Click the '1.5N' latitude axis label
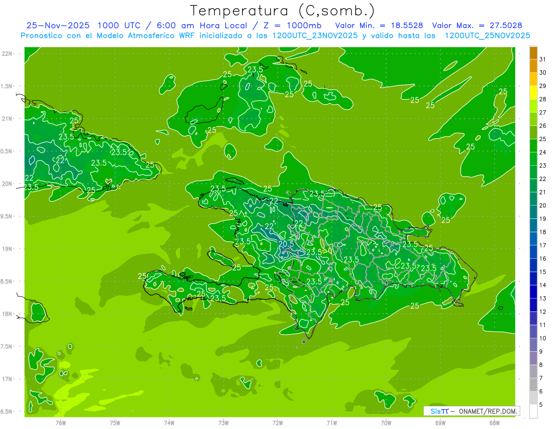555x429 pixels. coord(6,87)
